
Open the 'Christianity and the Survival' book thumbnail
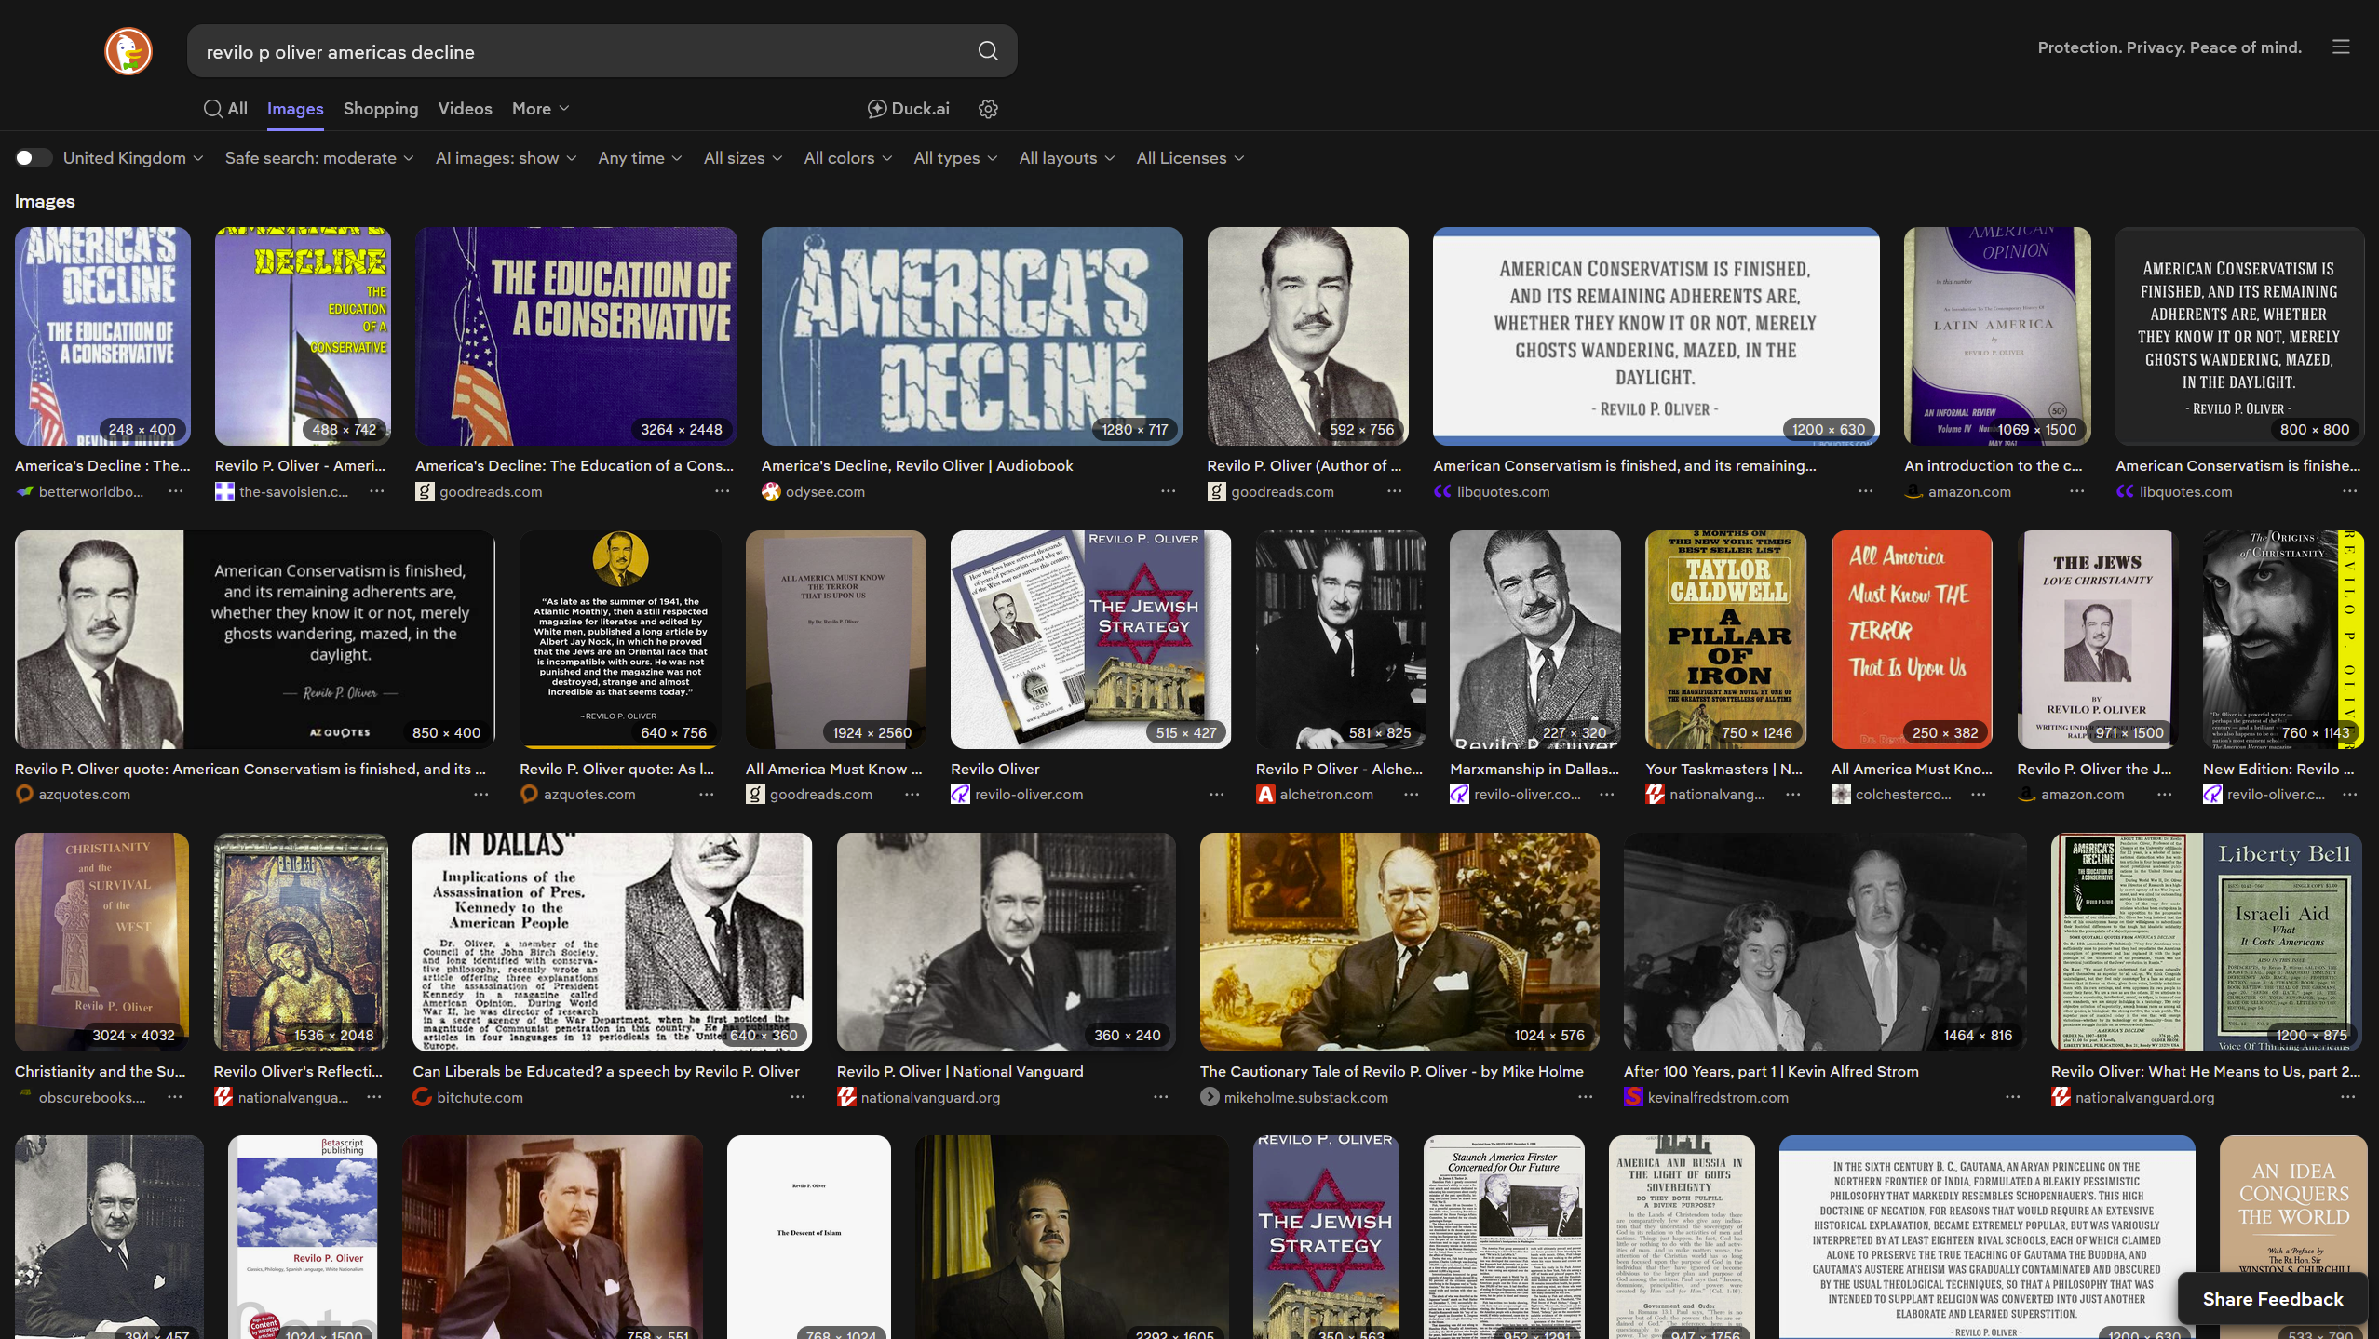101,942
